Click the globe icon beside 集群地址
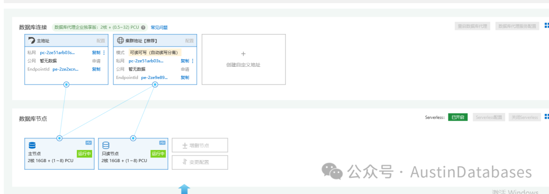The image size is (549, 194). coord(120,41)
